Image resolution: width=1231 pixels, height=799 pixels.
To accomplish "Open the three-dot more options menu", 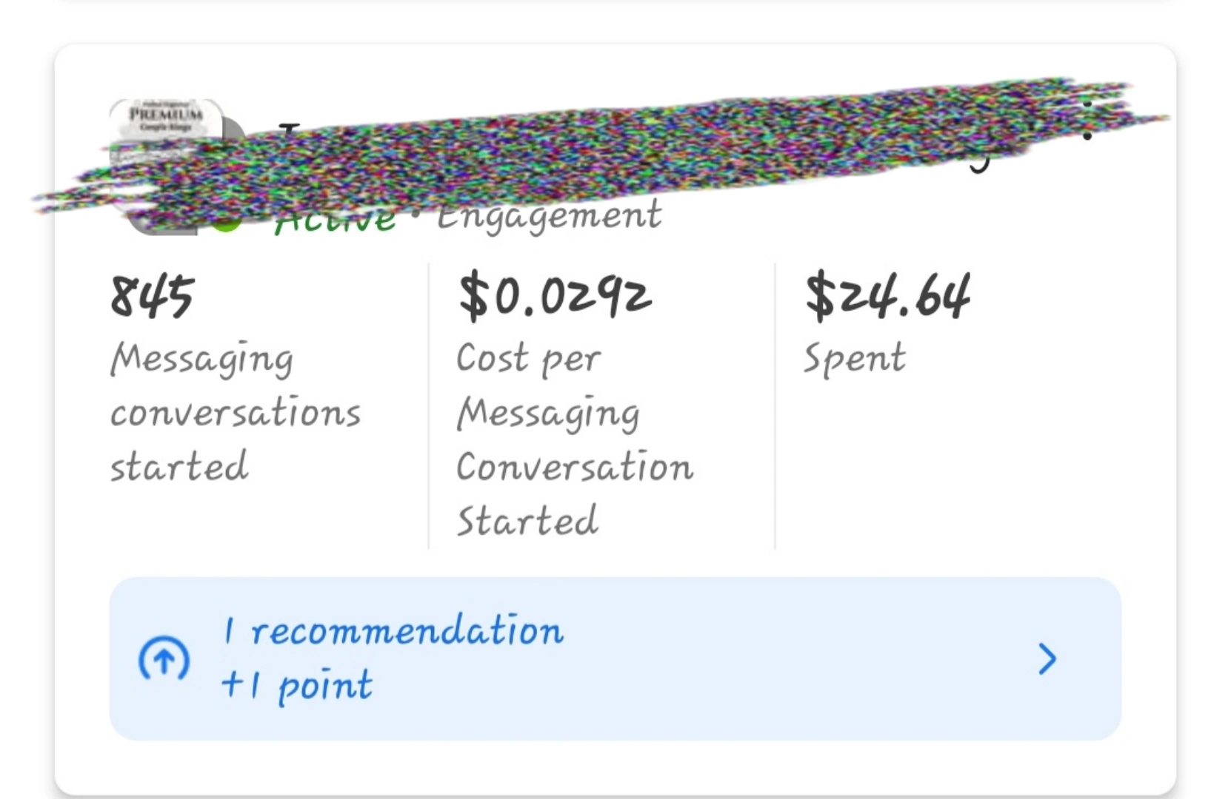I will [x=1087, y=120].
